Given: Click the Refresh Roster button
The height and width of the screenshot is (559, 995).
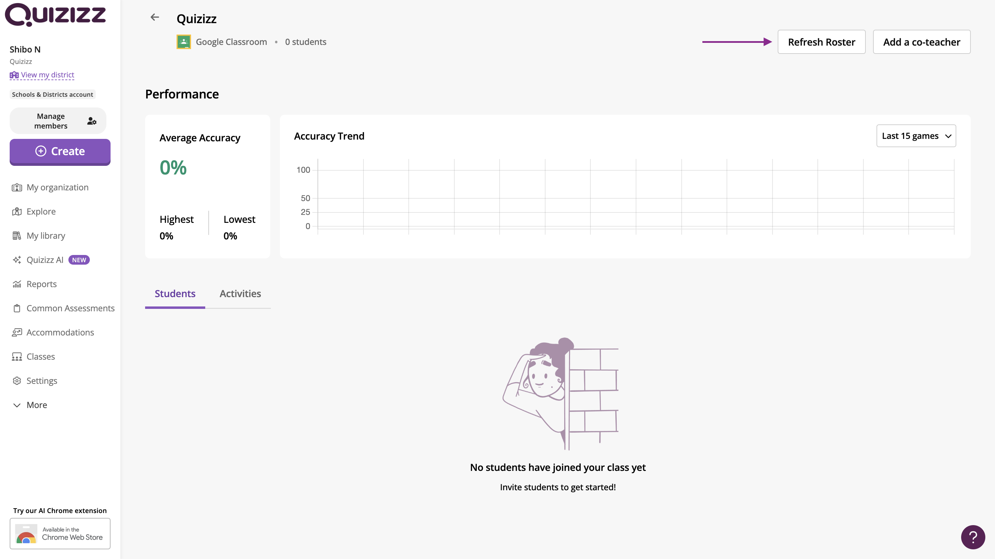Looking at the screenshot, I should pos(821,42).
